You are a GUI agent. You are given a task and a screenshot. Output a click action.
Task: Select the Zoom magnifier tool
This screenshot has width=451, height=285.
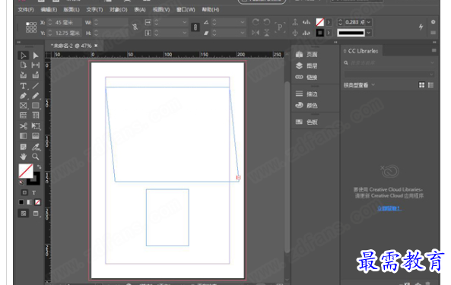point(36,157)
